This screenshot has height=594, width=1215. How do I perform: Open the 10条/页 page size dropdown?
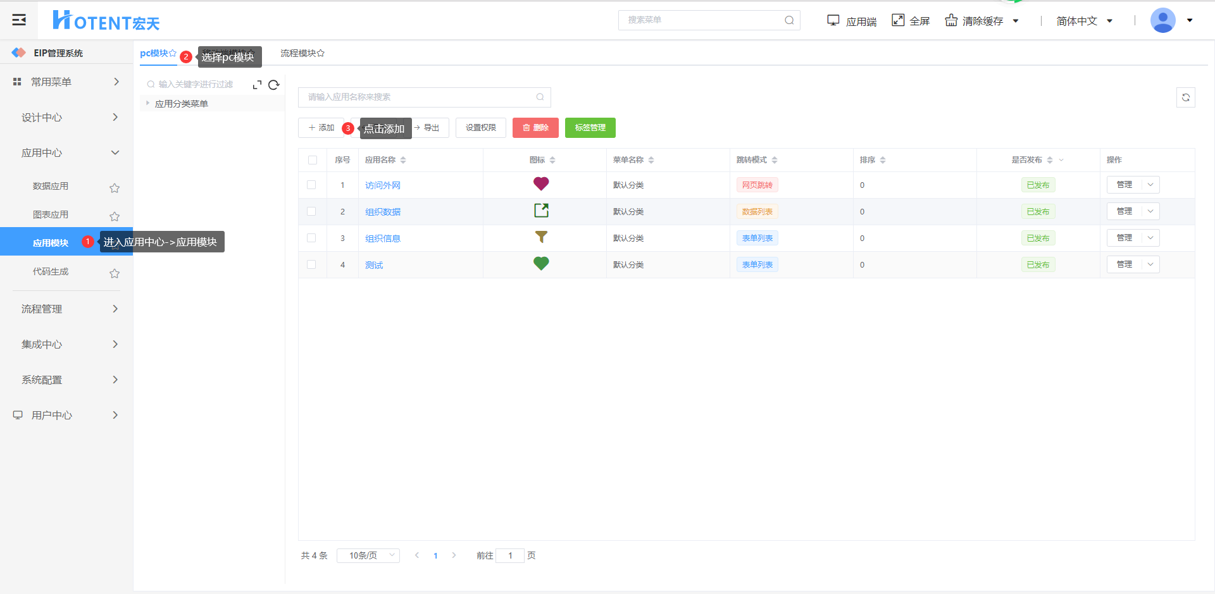point(368,555)
